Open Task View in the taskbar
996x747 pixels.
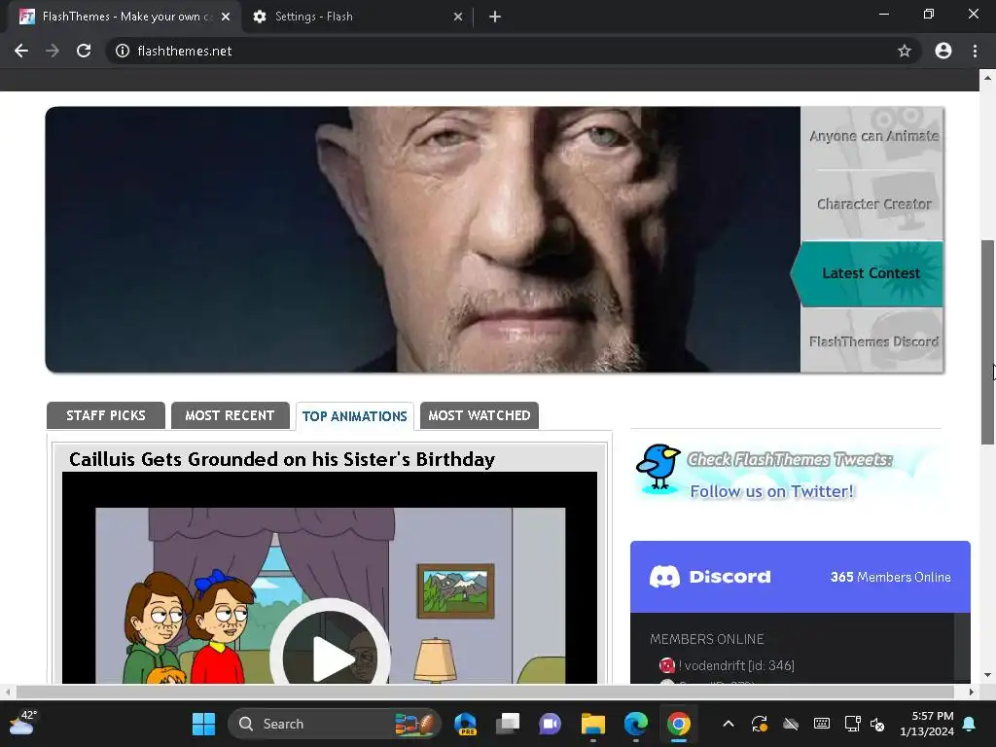(x=508, y=724)
